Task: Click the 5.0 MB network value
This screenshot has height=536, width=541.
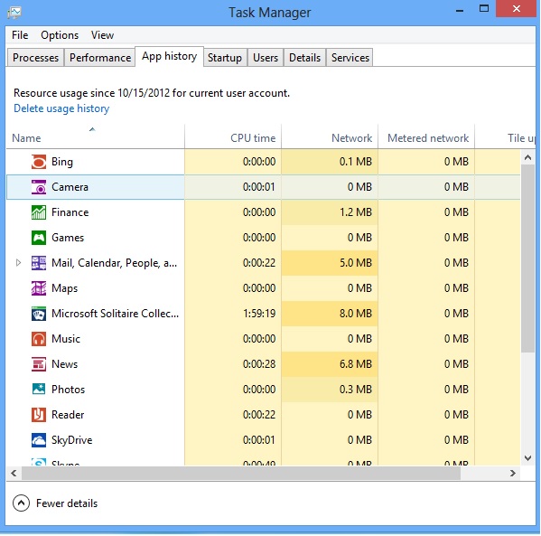Action: (356, 263)
